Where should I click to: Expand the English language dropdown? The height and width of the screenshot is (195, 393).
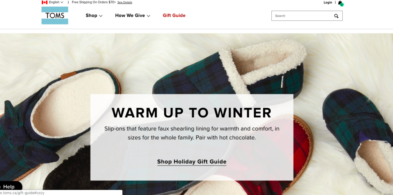pyautogui.click(x=56, y=2)
